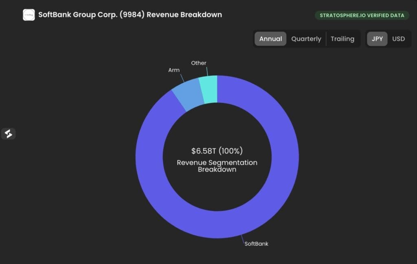
Task: Click the 'Arm' chart label
Action: pyautogui.click(x=174, y=70)
